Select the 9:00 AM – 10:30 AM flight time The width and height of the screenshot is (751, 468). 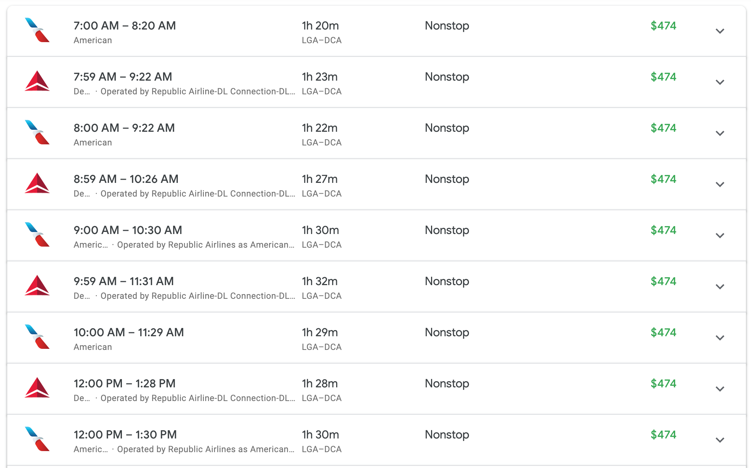point(128,230)
